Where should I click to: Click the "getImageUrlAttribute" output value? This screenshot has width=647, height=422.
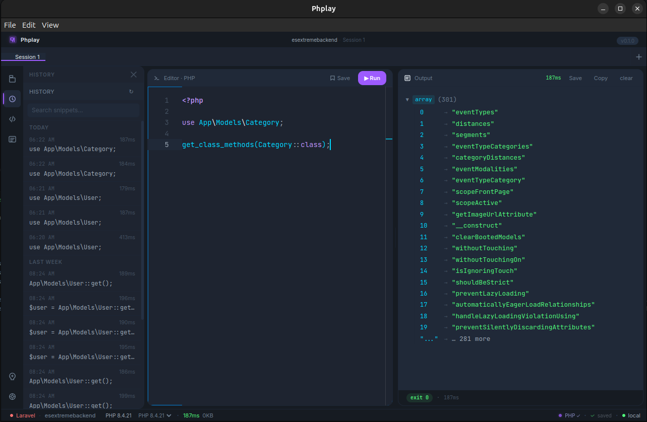pyautogui.click(x=494, y=215)
